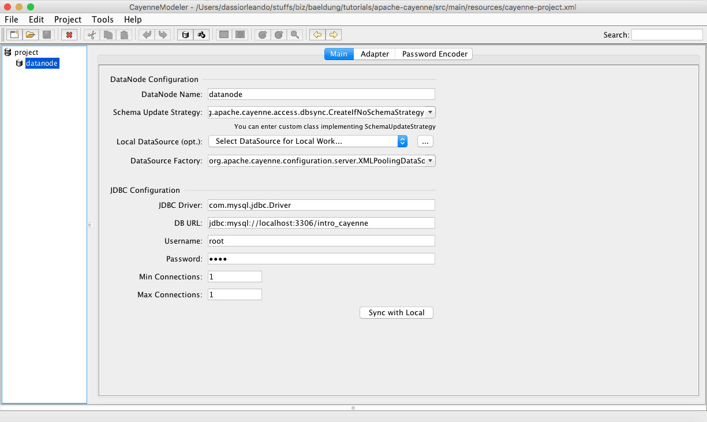The height and width of the screenshot is (422, 707).
Task: Click the Open Project folder icon
Action: click(x=31, y=35)
